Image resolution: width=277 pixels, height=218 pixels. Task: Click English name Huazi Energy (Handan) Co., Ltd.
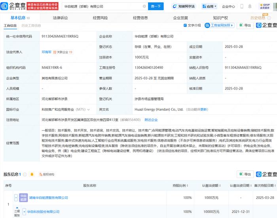coord(159,110)
